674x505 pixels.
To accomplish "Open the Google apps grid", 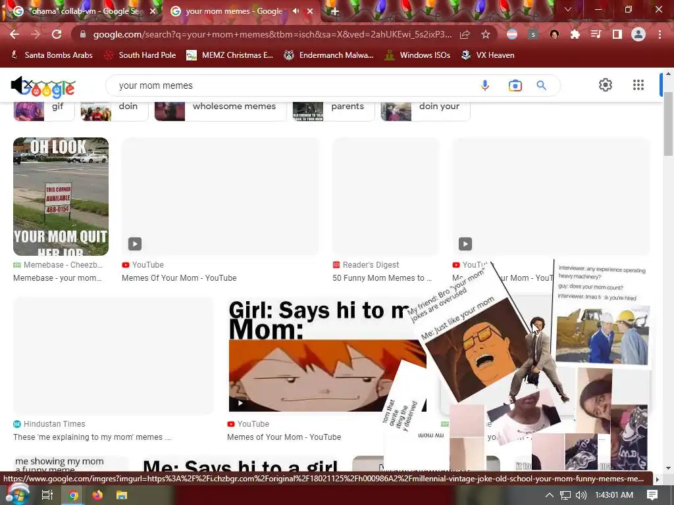I will [638, 85].
